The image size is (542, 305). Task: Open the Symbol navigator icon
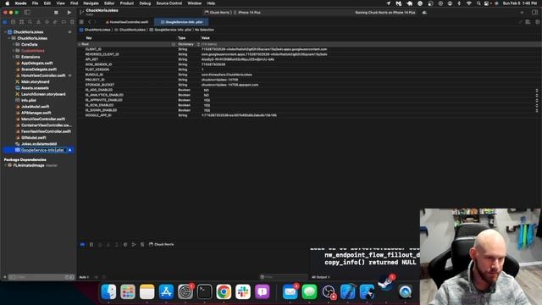click(21, 22)
